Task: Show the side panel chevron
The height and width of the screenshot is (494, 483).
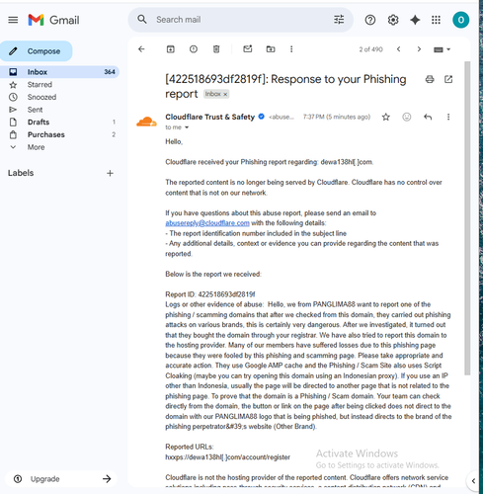Action: (x=473, y=481)
